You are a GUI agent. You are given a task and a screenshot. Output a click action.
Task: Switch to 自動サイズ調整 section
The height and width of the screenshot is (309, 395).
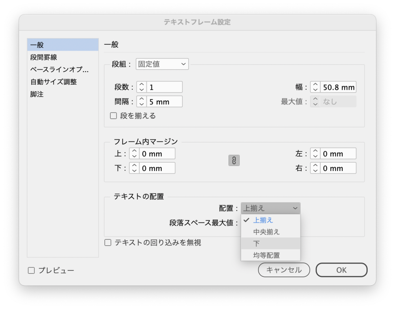[x=53, y=82]
